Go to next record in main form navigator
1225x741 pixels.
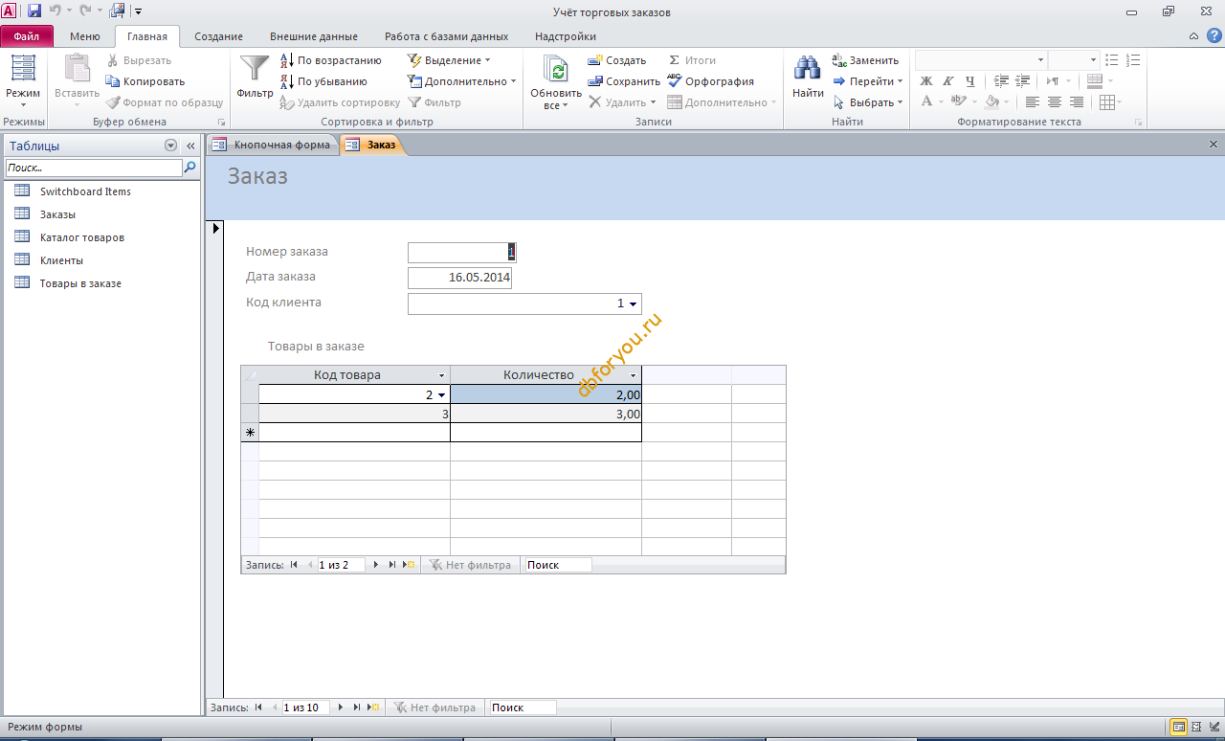point(341,707)
